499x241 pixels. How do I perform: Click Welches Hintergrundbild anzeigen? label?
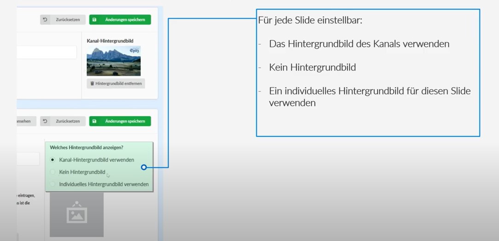87,147
